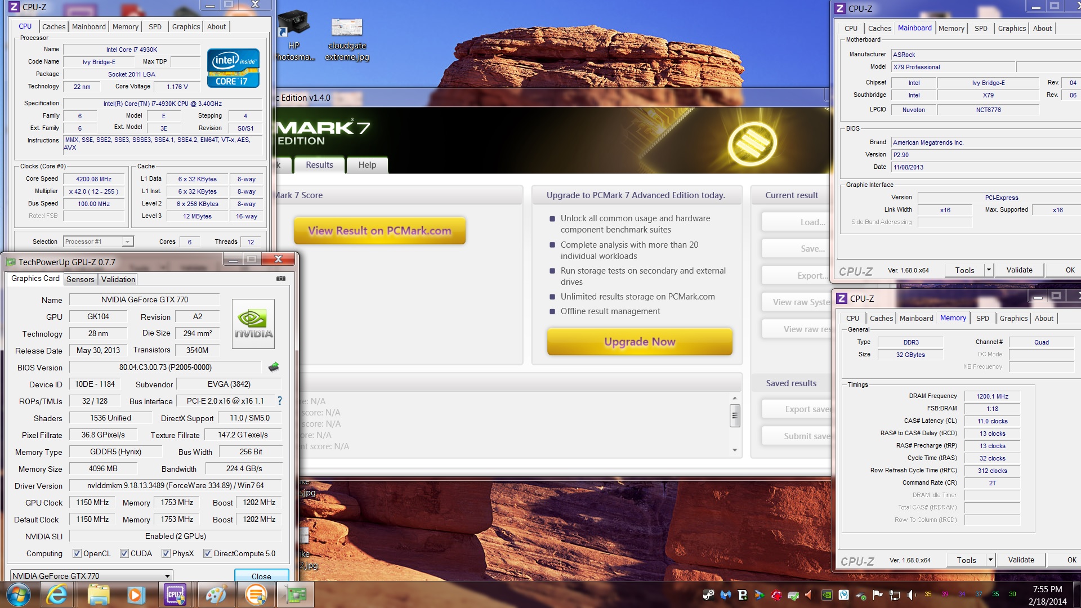This screenshot has height=608, width=1081.
Task: Click the Close button in GPU-Z
Action: coord(261,576)
